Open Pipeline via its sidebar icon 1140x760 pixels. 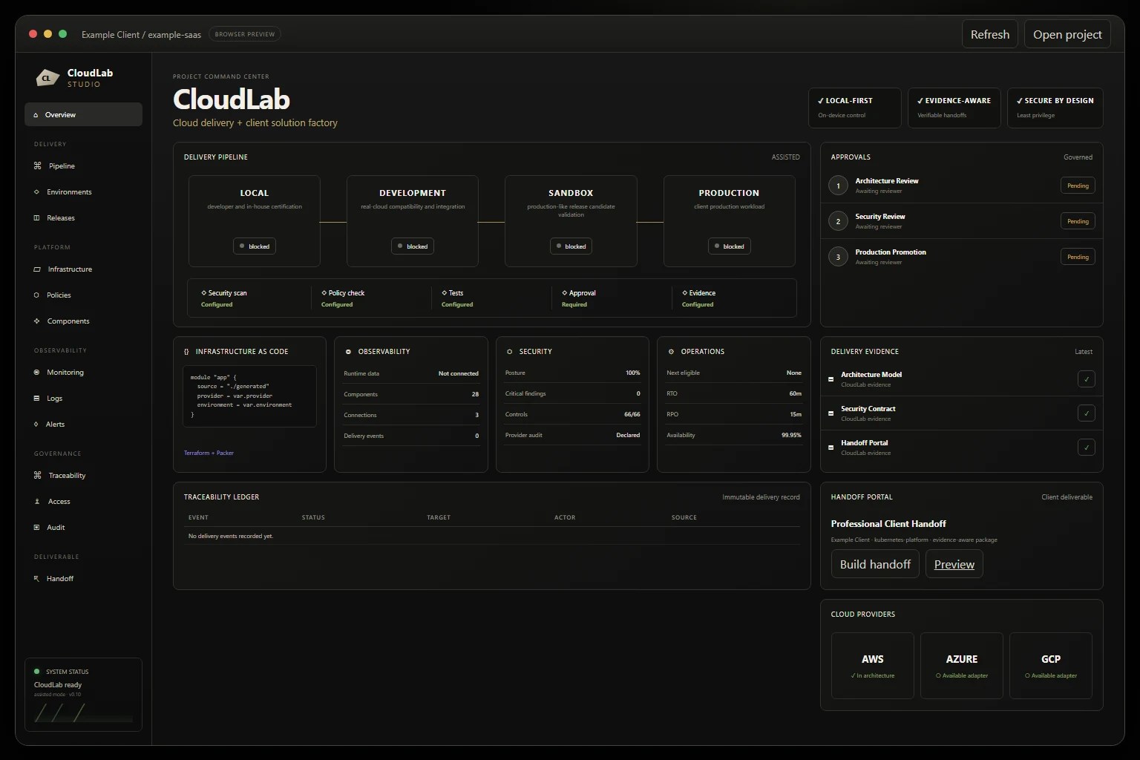click(37, 166)
